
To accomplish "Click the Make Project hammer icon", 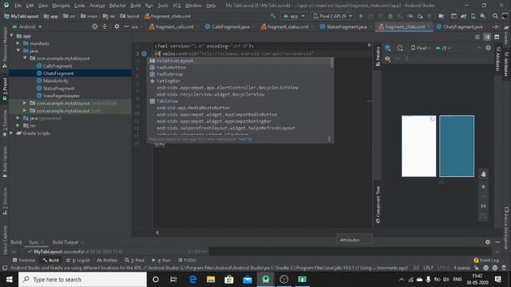I will tap(273, 16).
